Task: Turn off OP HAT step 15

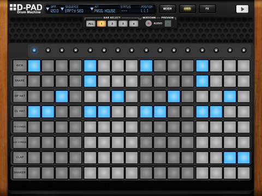Action: coord(230,96)
